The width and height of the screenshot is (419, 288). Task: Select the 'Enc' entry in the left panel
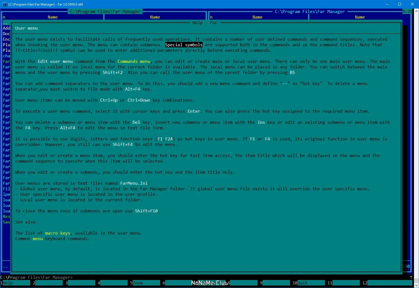[x=6, y=39]
